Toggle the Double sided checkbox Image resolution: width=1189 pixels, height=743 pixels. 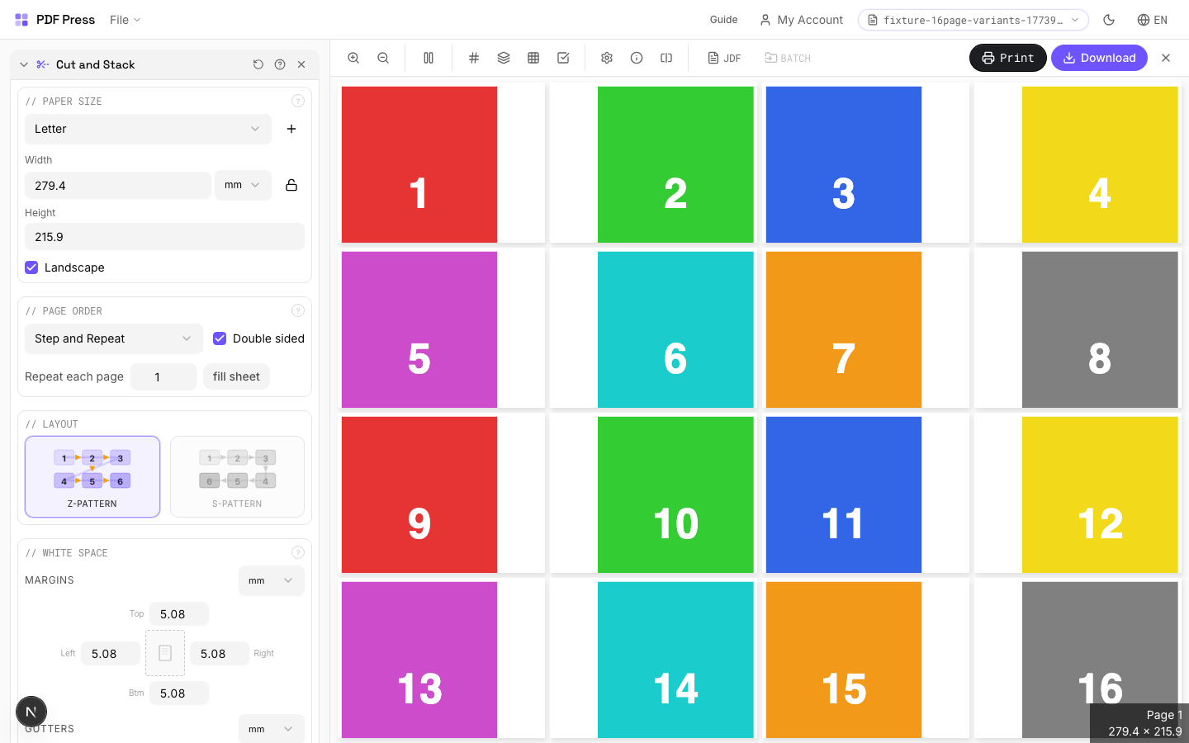(220, 338)
